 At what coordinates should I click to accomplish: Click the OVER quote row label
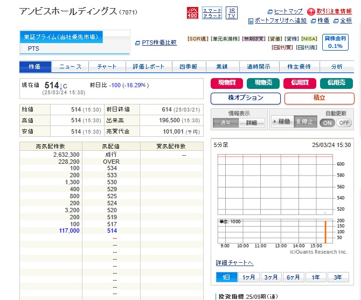111,162
